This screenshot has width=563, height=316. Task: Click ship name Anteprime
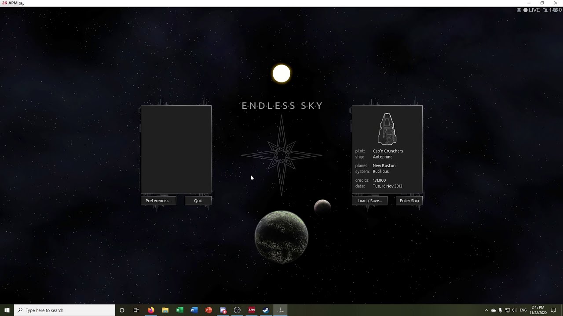[x=383, y=157]
